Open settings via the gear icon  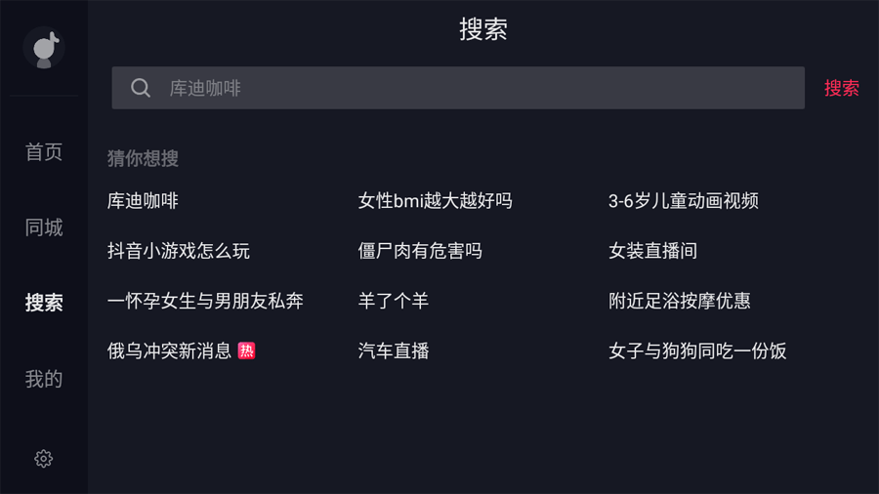tap(43, 458)
